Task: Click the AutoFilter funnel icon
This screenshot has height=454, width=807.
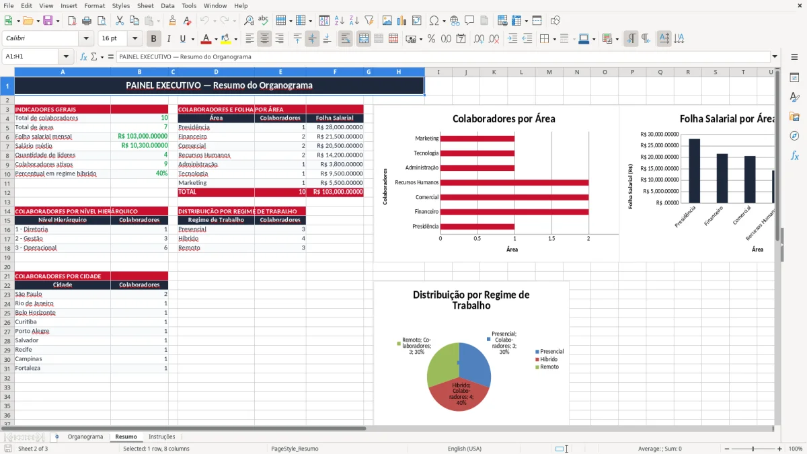Action: (369, 21)
